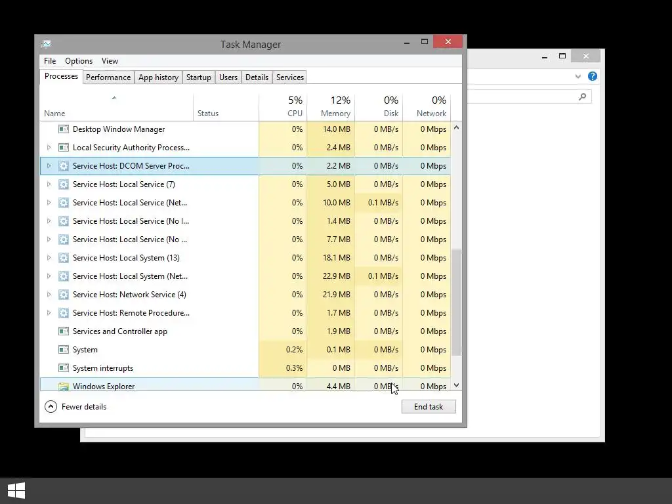Maximize the Task Manager window
This screenshot has width=672, height=504.
[425, 41]
